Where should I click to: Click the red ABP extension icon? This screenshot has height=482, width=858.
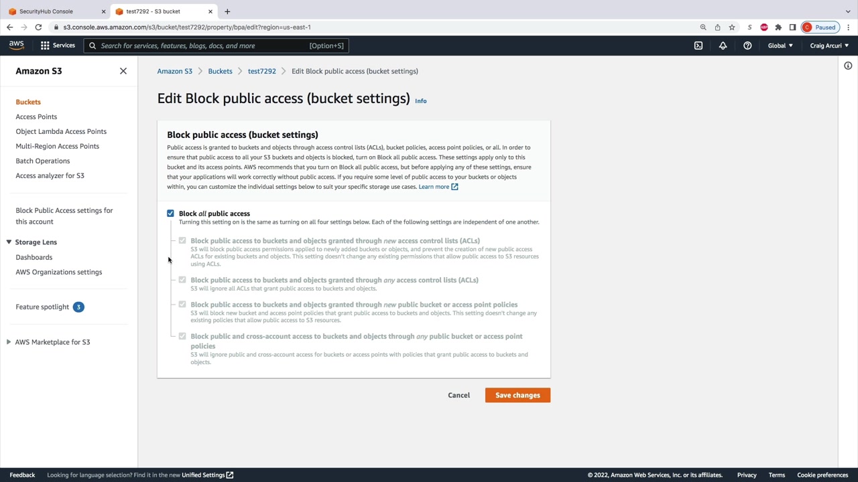(764, 27)
